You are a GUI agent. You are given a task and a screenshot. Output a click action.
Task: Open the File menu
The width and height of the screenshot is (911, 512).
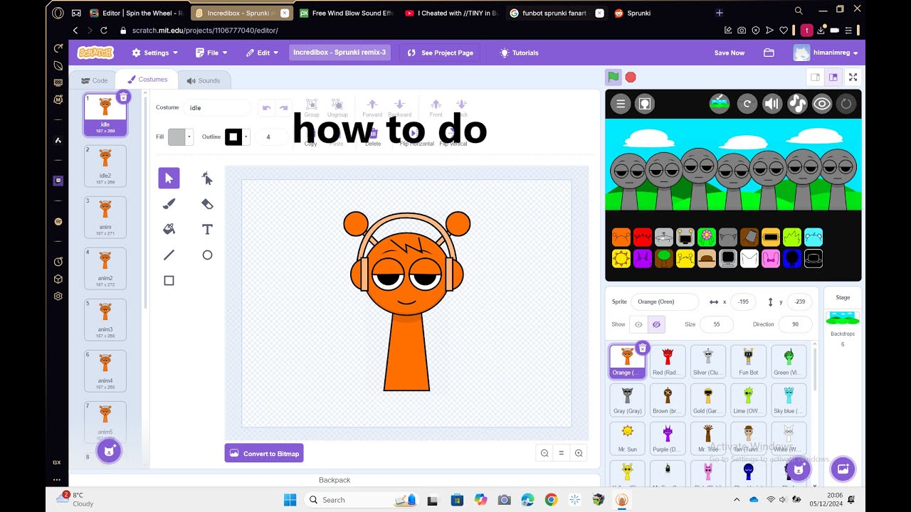[212, 53]
